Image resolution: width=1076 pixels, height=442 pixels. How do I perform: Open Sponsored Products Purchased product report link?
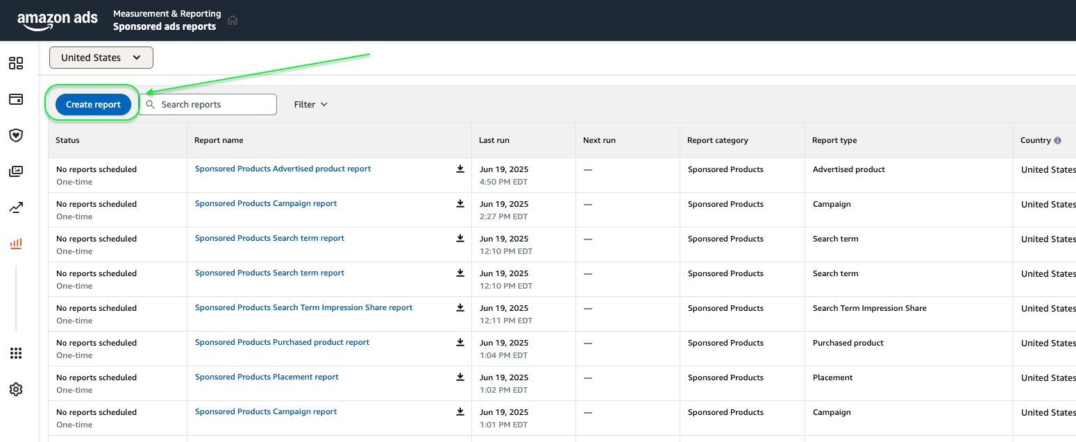282,342
